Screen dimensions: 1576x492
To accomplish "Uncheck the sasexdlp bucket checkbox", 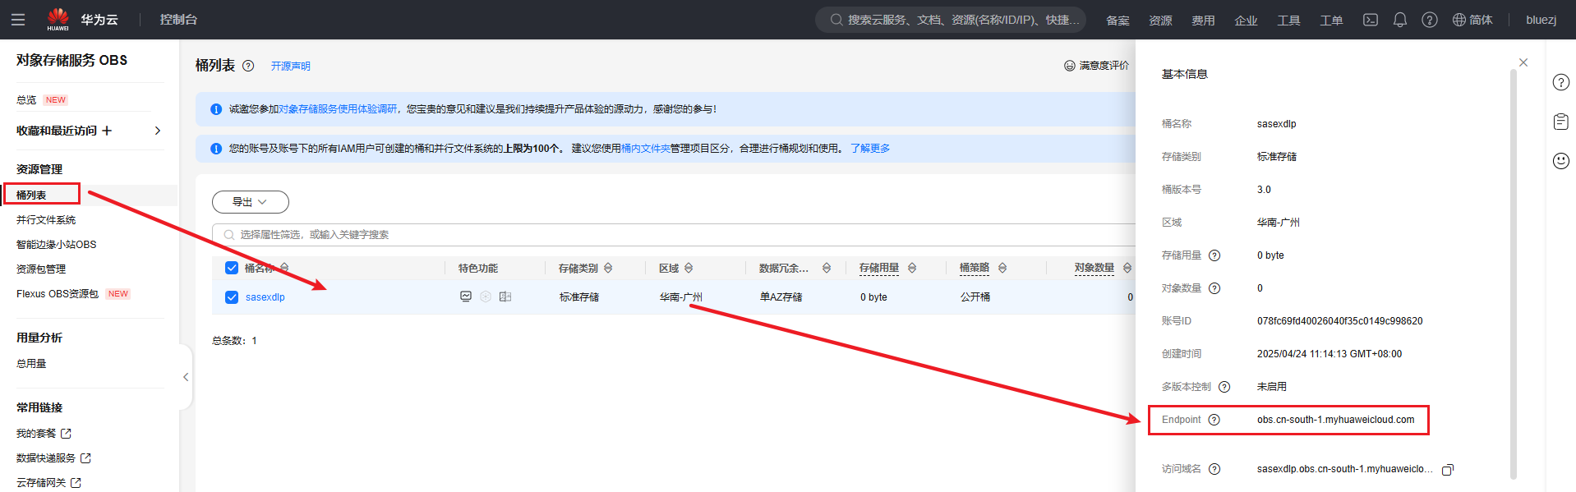I will [232, 297].
